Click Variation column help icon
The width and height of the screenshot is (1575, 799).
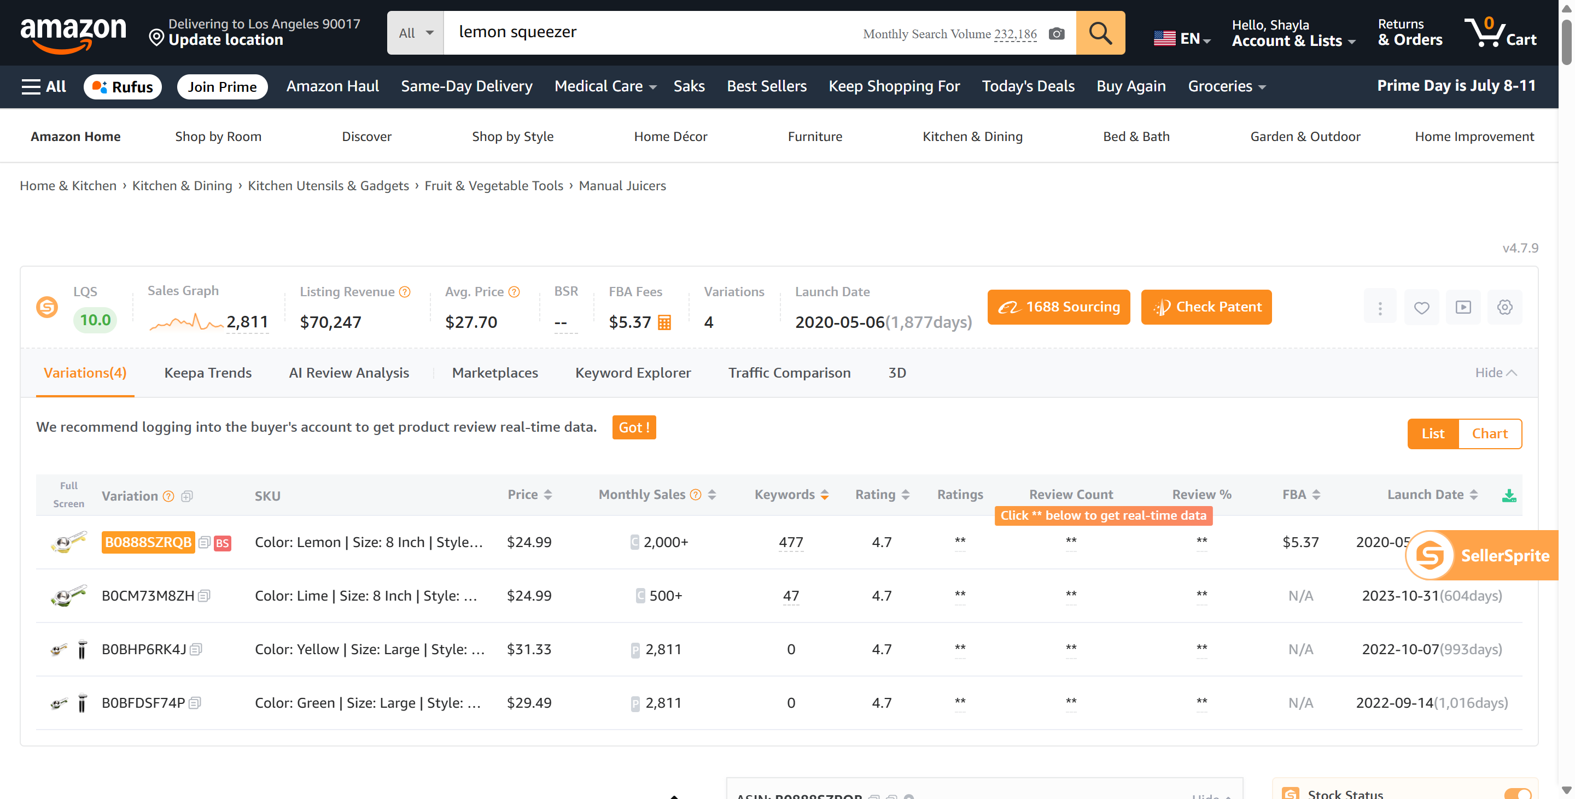168,497
